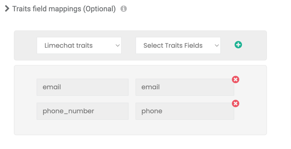Click the Limechat traits dropdown arrow
This screenshot has width=291, height=149.
click(x=117, y=46)
